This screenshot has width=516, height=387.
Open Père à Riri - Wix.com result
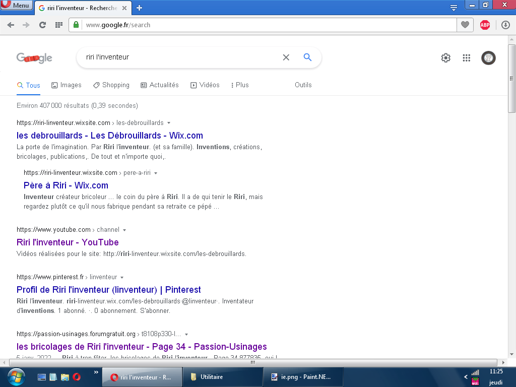(x=66, y=185)
